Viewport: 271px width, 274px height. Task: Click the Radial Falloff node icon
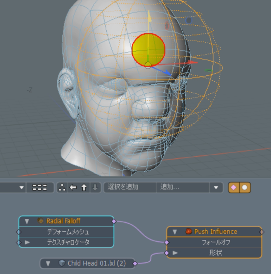click(40, 221)
